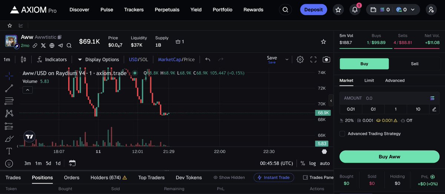
Task: Expand Display Options dropdown
Action: pyautogui.click(x=98, y=59)
